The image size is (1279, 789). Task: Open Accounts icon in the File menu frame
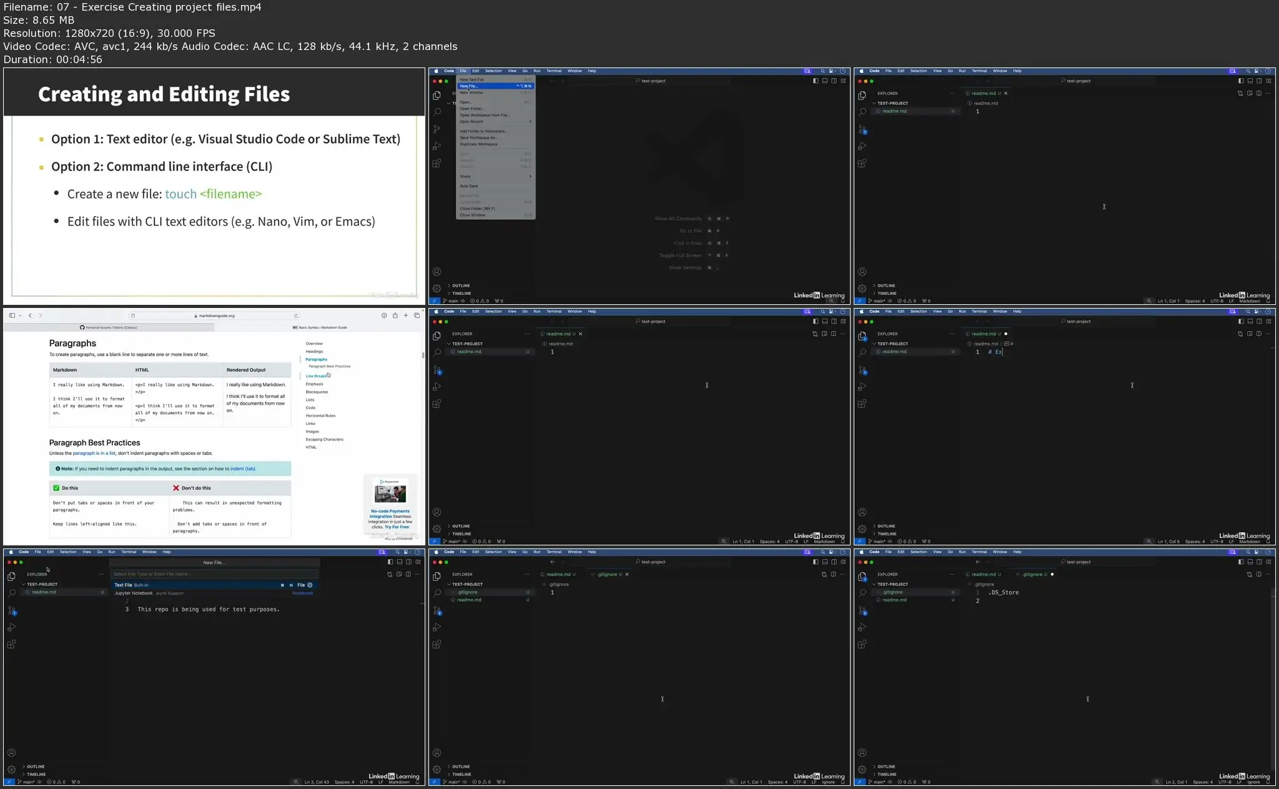[x=437, y=272]
